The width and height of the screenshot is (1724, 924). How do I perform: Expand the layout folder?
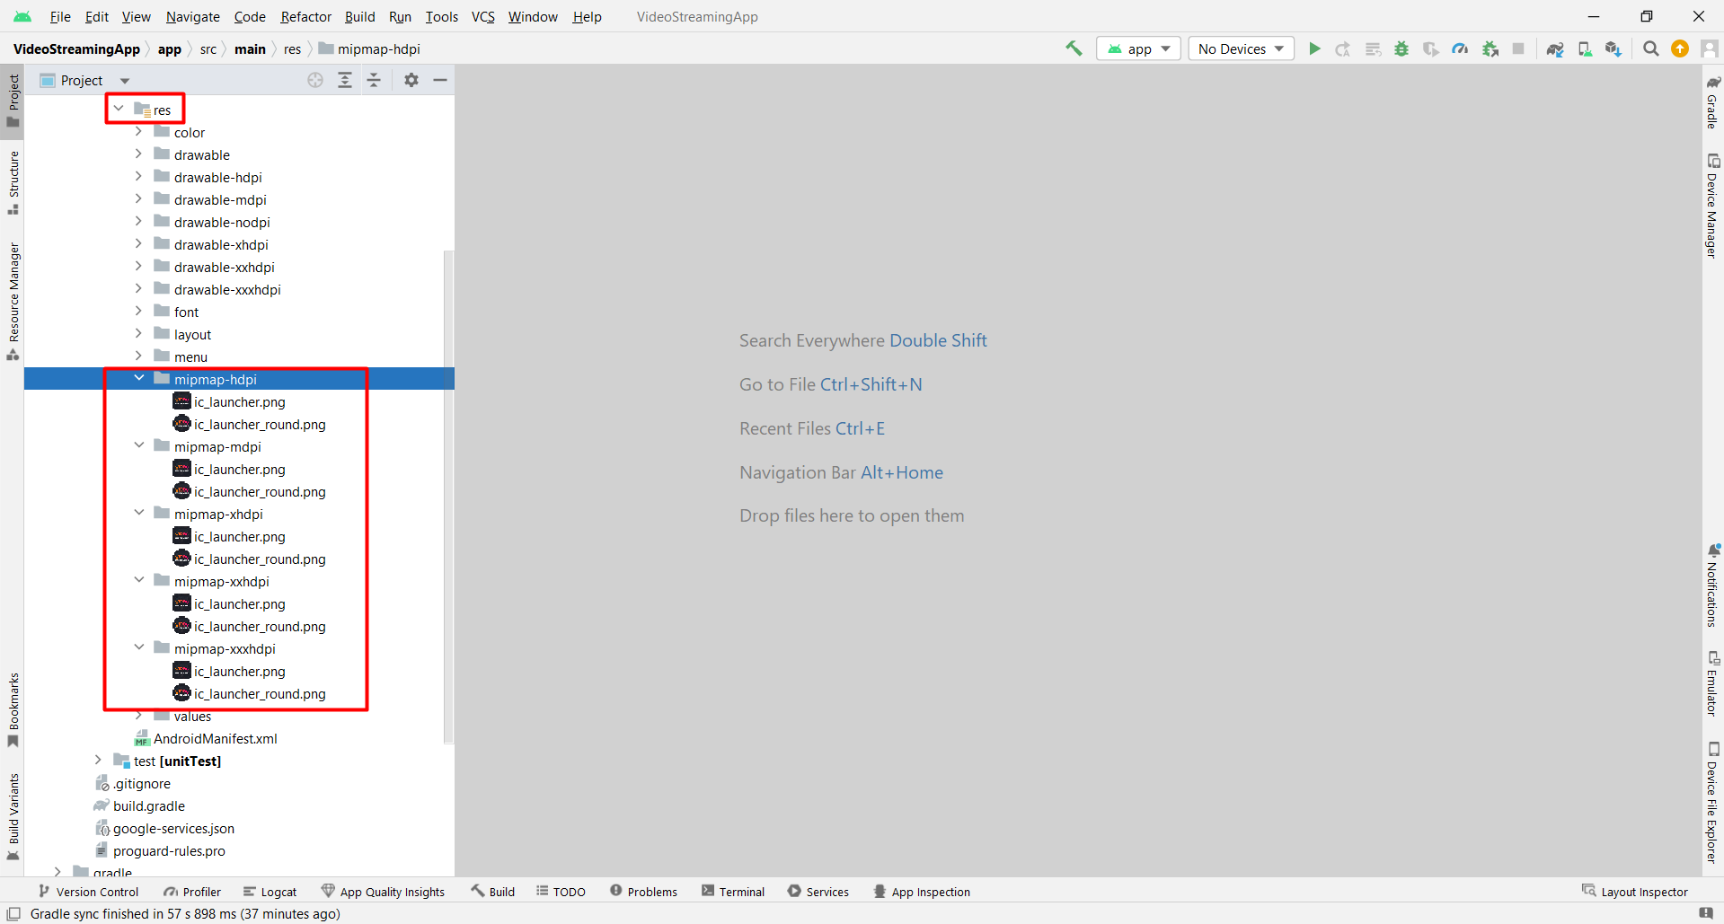coord(138,334)
